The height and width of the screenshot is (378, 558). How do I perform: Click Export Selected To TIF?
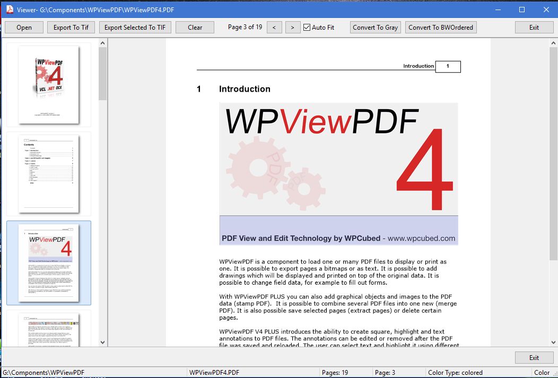pyautogui.click(x=135, y=28)
